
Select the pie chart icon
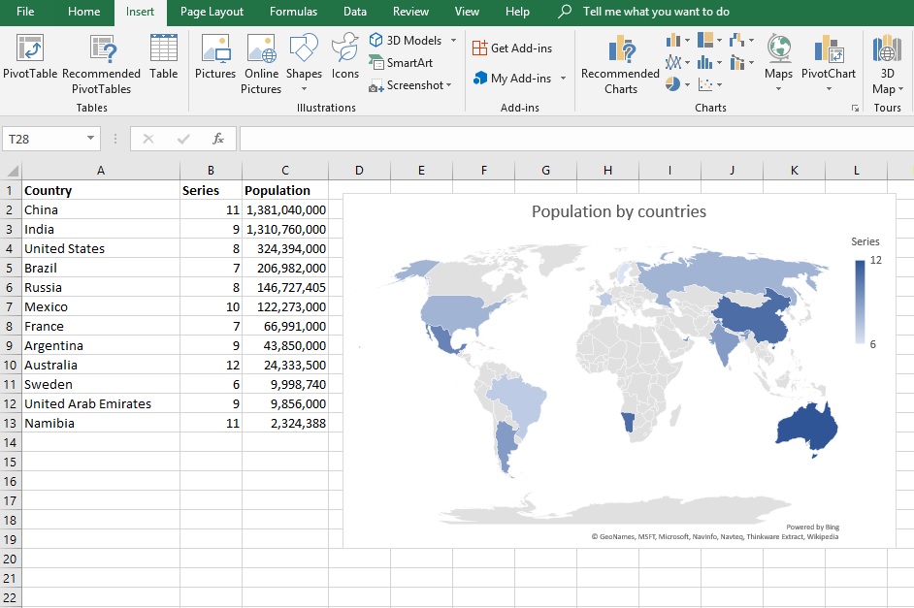tap(673, 84)
